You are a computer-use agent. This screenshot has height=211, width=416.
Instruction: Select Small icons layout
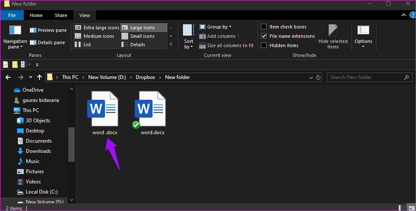[138, 36]
